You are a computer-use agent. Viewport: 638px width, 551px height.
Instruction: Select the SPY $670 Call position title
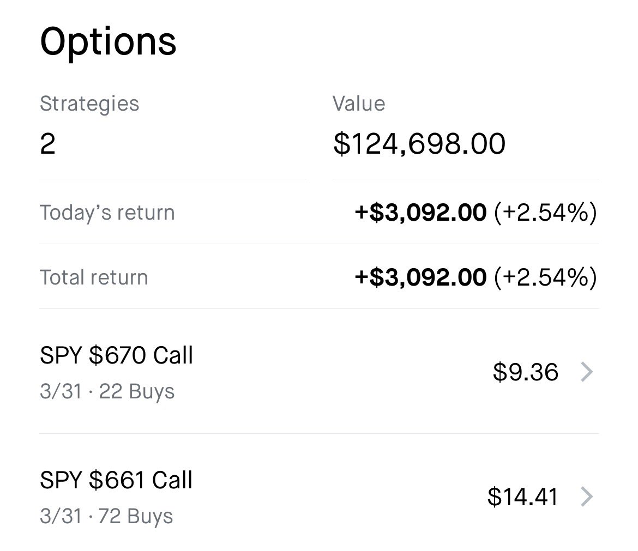[116, 356]
